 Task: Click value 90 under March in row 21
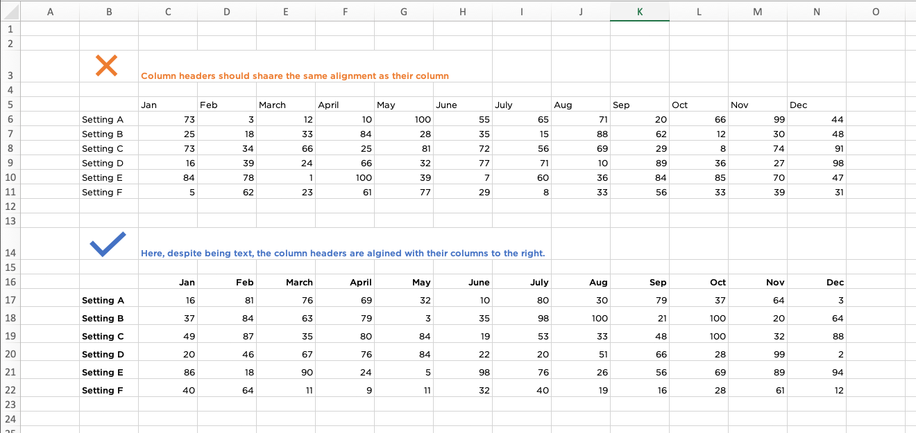click(307, 373)
